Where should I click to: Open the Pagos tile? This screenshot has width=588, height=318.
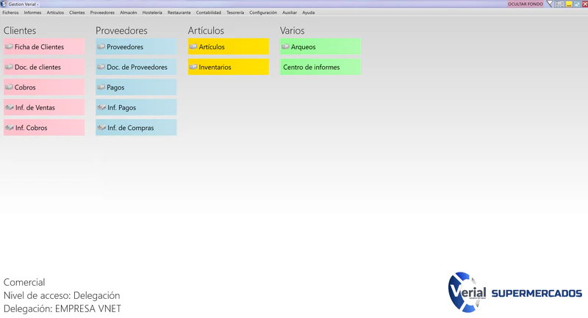point(136,87)
